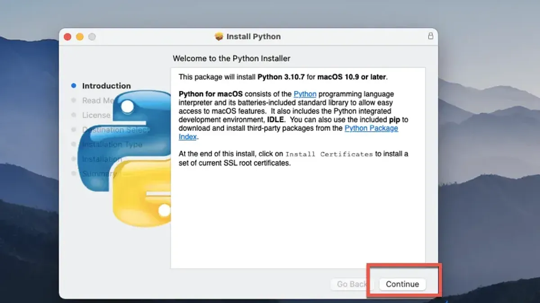Select the Introduction step in the sidebar

click(x=106, y=86)
